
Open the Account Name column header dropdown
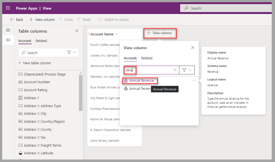point(117,34)
